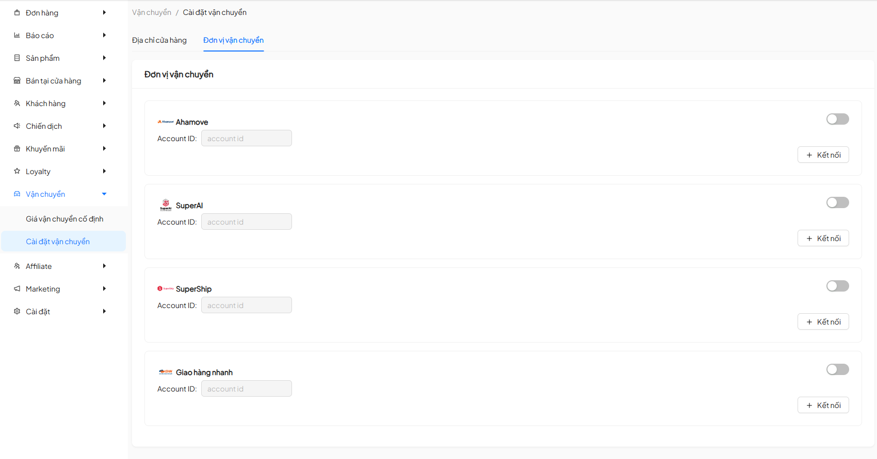Click the Vận chuyển breadcrumb link
Image resolution: width=877 pixels, height=459 pixels.
(152, 12)
